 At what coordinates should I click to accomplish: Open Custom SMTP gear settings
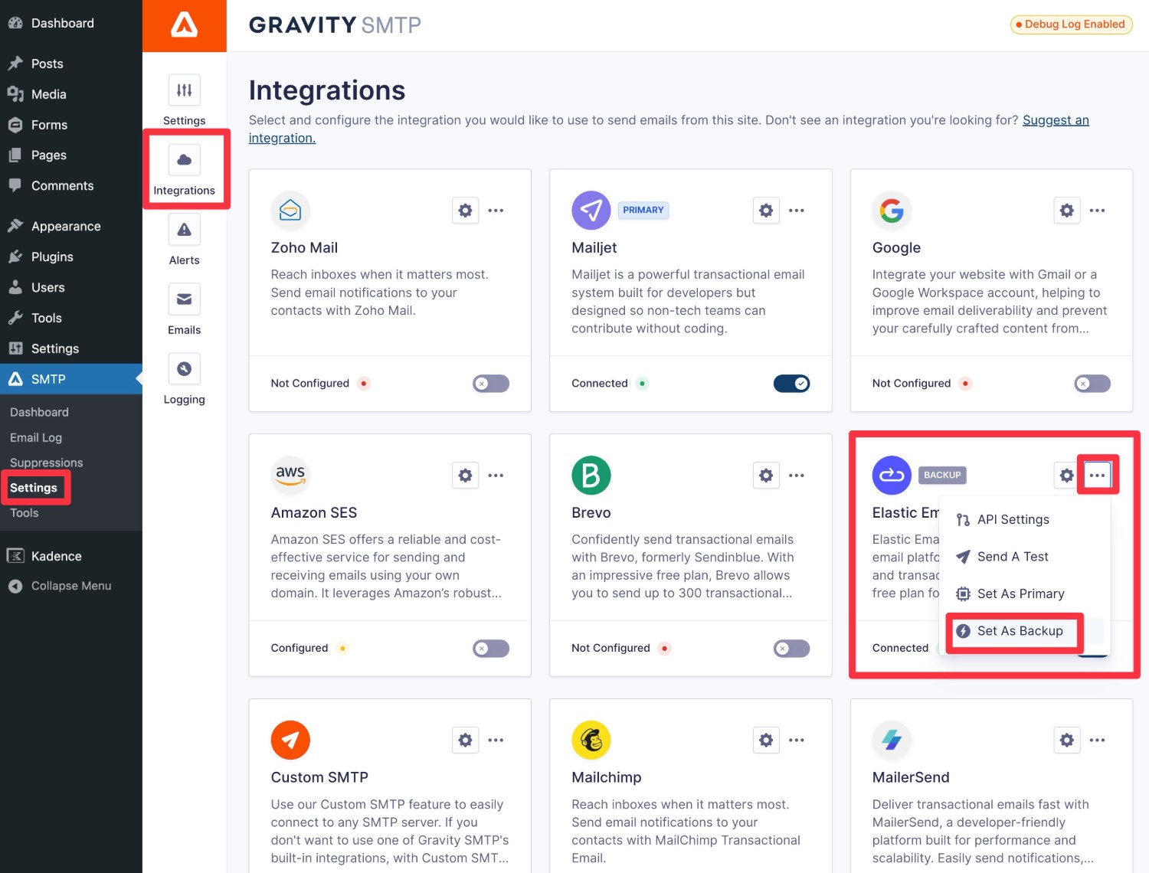pos(465,741)
